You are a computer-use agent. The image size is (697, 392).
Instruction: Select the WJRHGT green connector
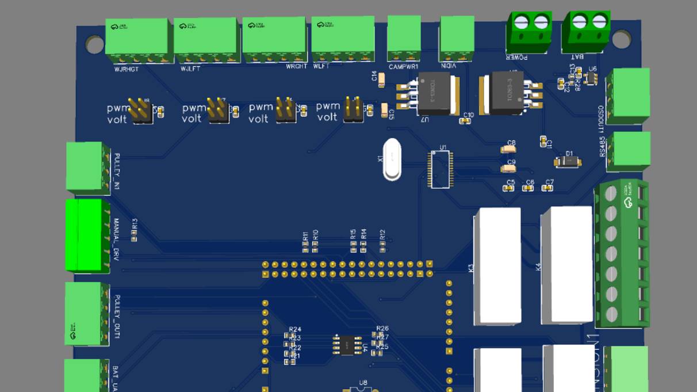click(139, 41)
